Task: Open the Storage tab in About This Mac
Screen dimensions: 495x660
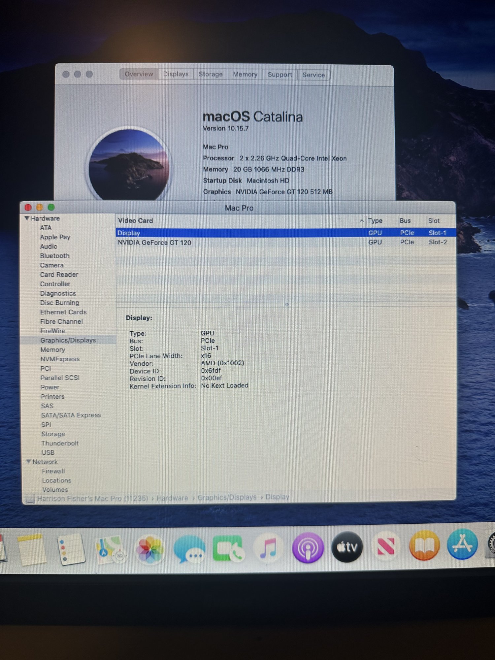Action: point(211,75)
